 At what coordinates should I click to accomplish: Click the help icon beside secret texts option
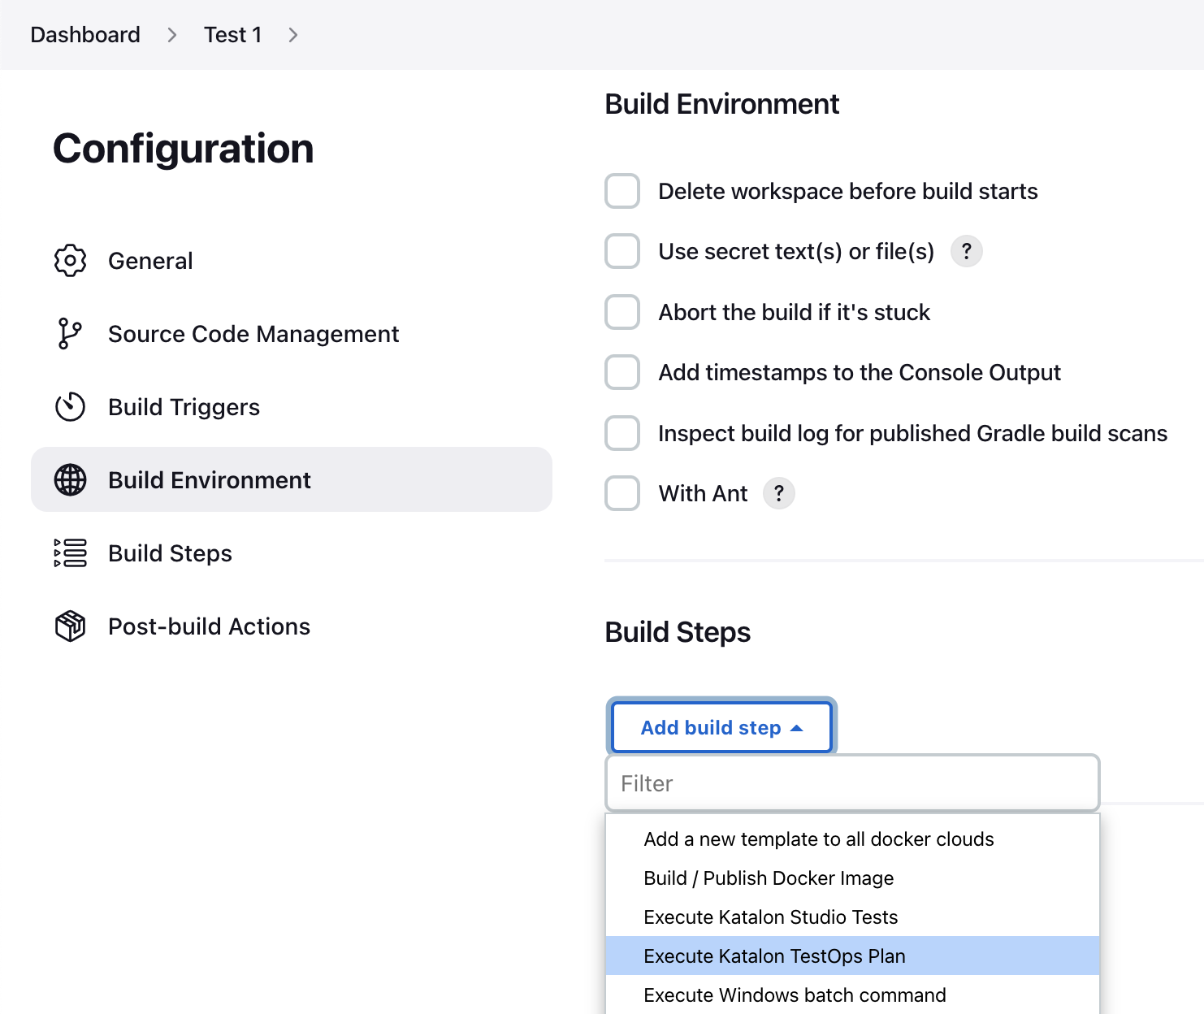click(966, 252)
